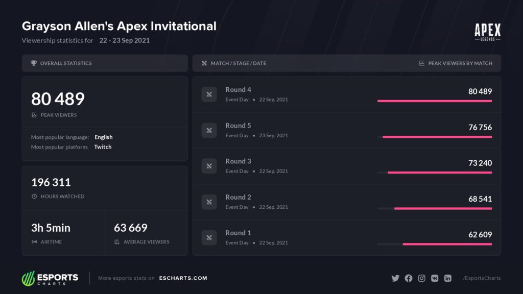Image resolution: width=523 pixels, height=294 pixels.
Task: Click the Round 4 pink viewer bar
Action: (x=435, y=101)
